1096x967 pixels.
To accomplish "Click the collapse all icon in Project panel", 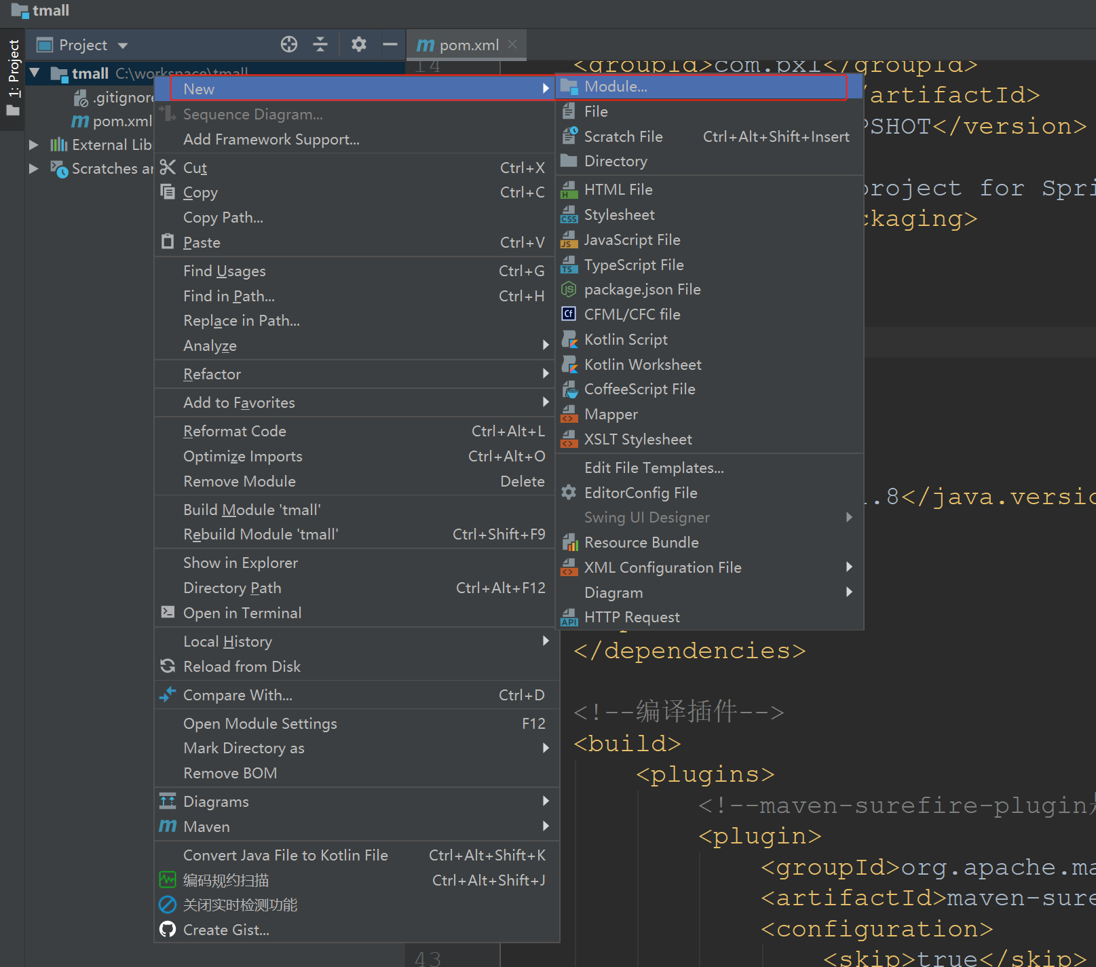I will (320, 45).
